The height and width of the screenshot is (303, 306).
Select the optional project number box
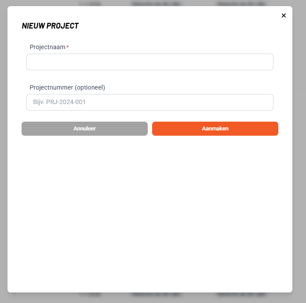149,102
